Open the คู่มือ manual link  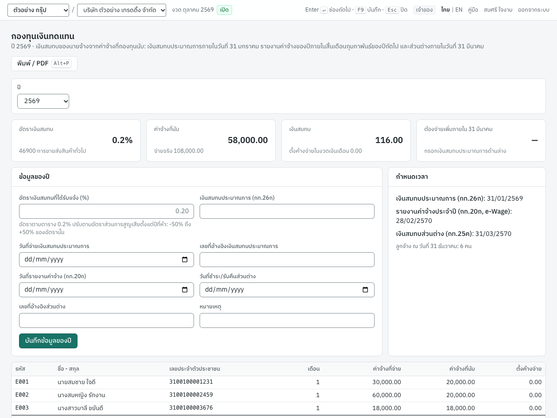coord(473,10)
